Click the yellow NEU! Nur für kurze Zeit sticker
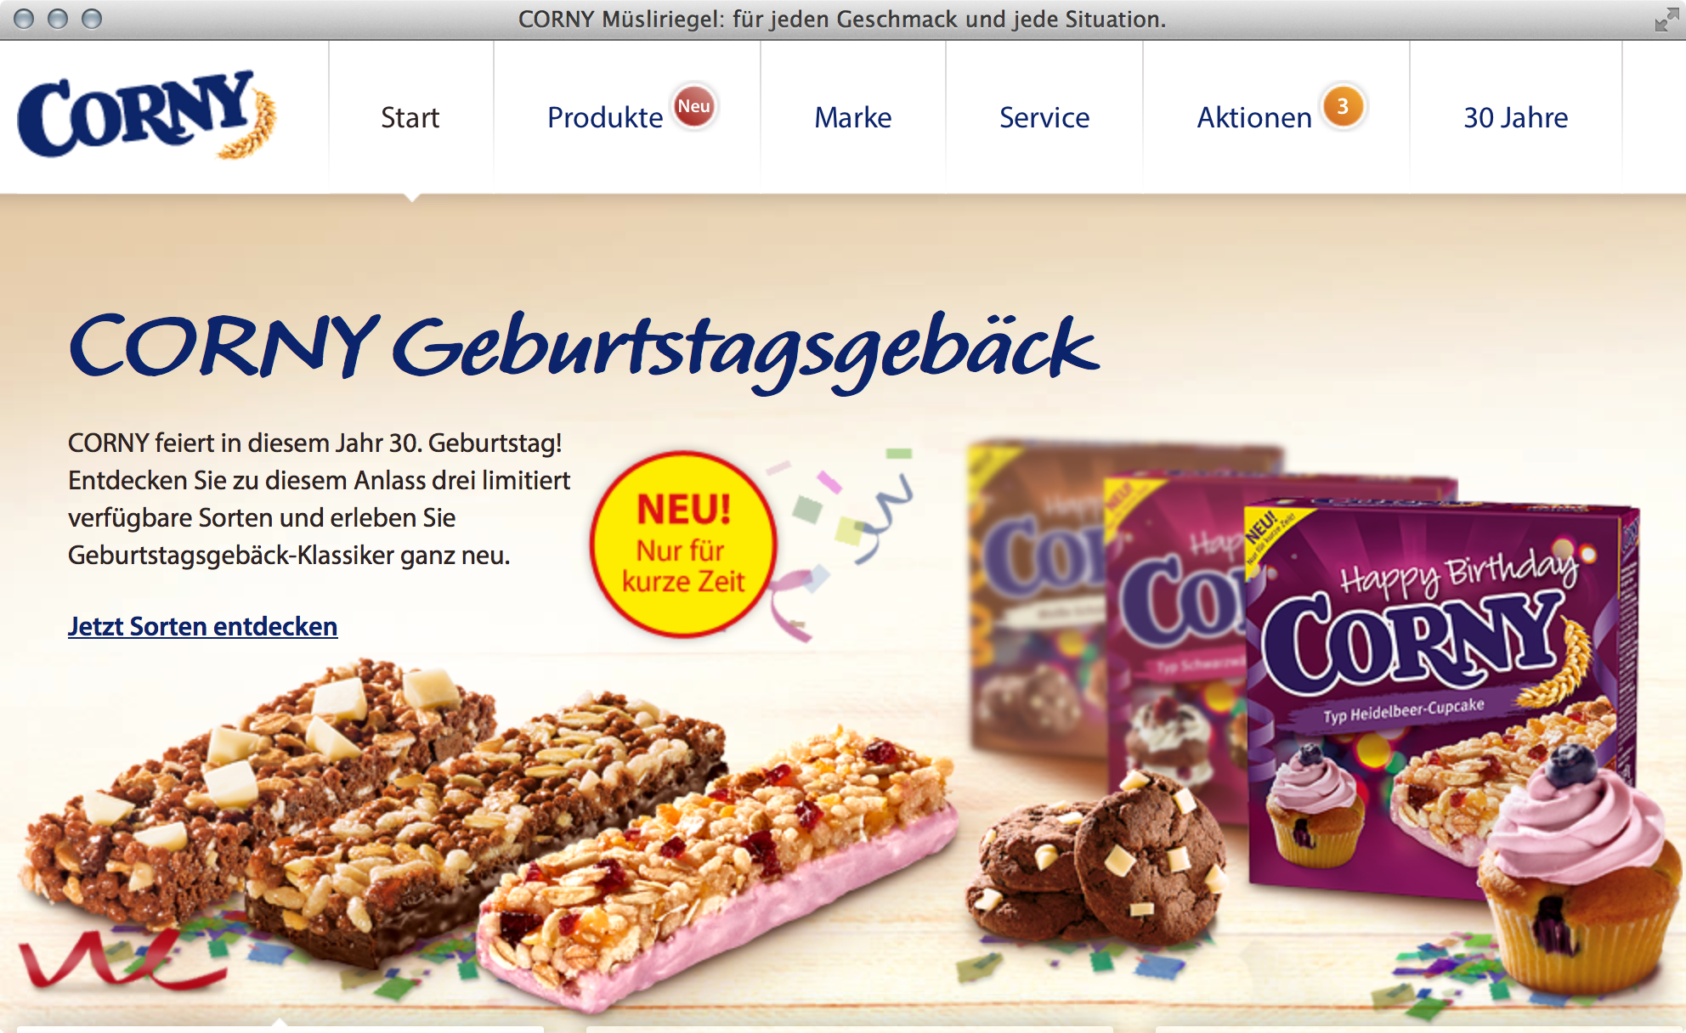 [683, 545]
